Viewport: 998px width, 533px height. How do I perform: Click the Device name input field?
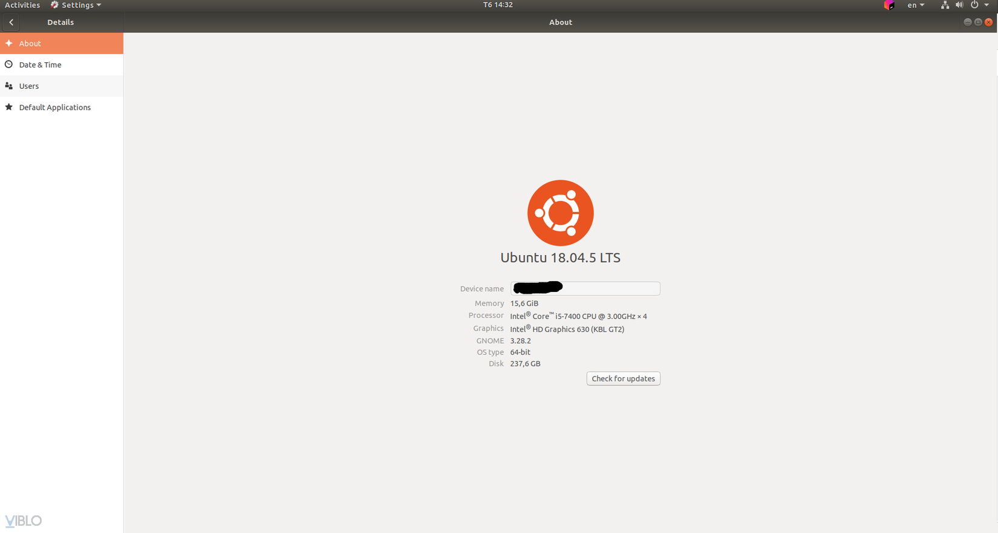tap(585, 288)
